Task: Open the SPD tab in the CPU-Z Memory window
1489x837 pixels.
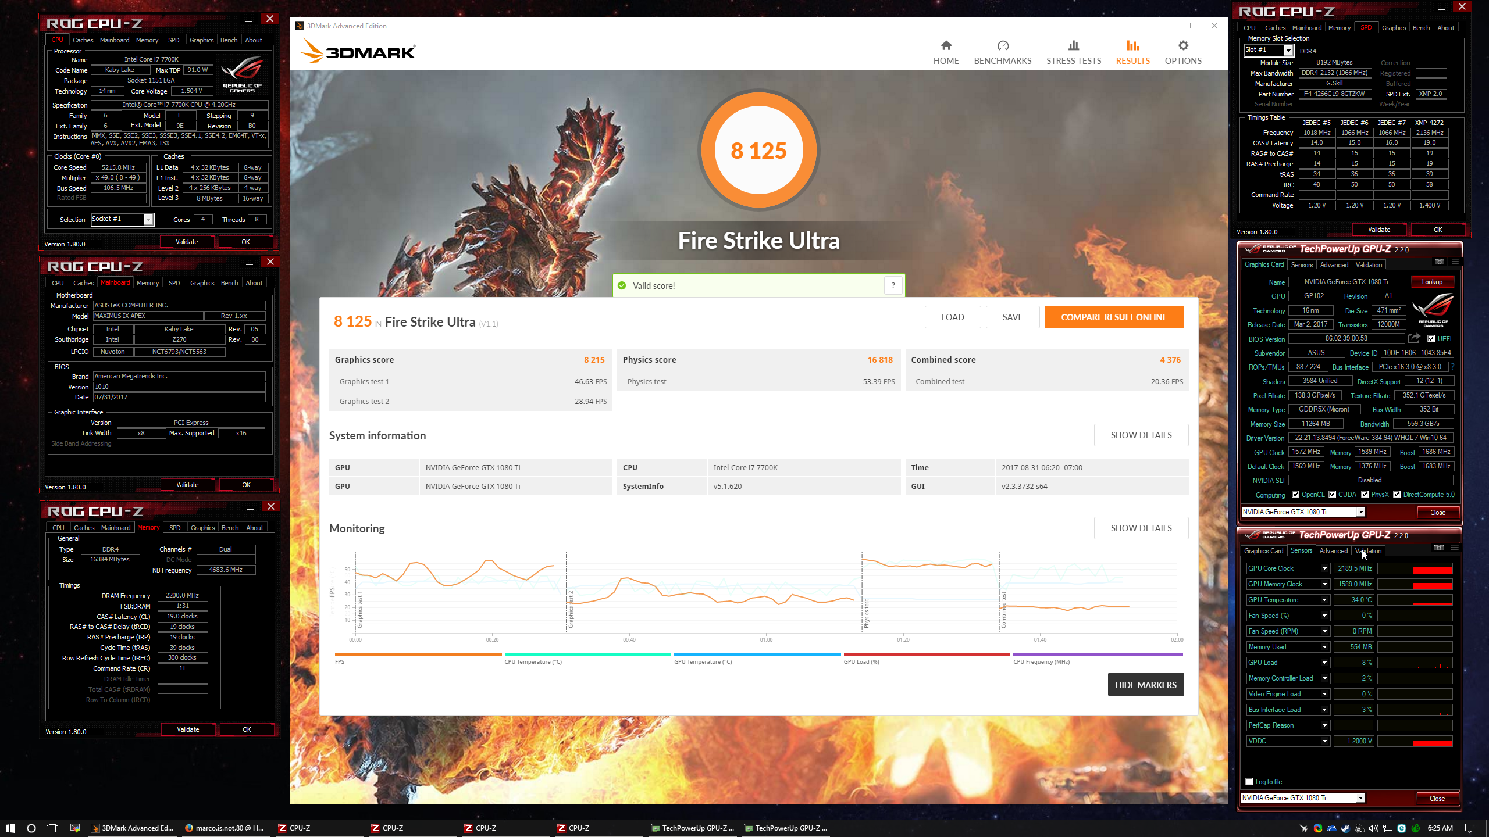Action: point(174,528)
